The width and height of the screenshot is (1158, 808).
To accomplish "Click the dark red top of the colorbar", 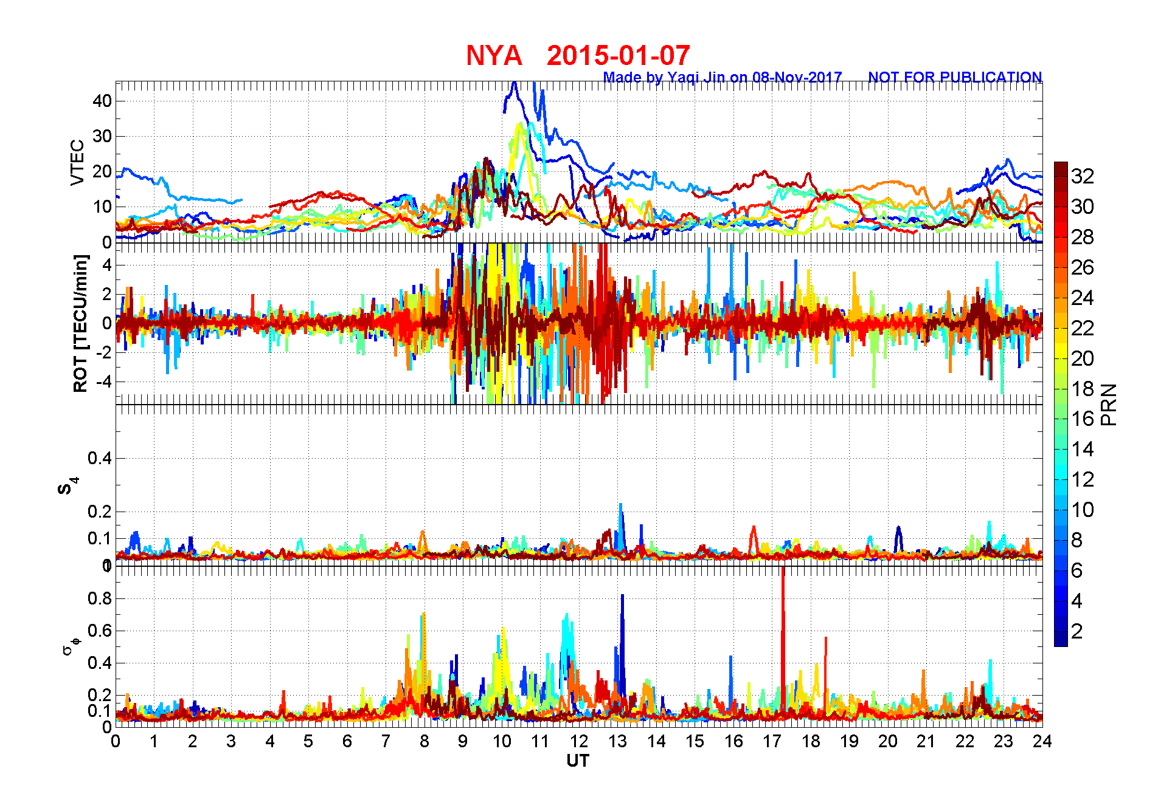I will point(1061,169).
